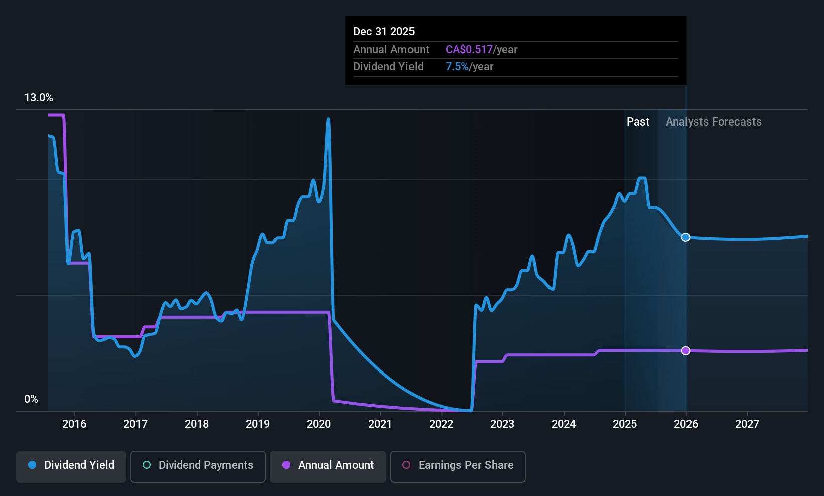Click the 2019 x-axis label

[x=258, y=424]
